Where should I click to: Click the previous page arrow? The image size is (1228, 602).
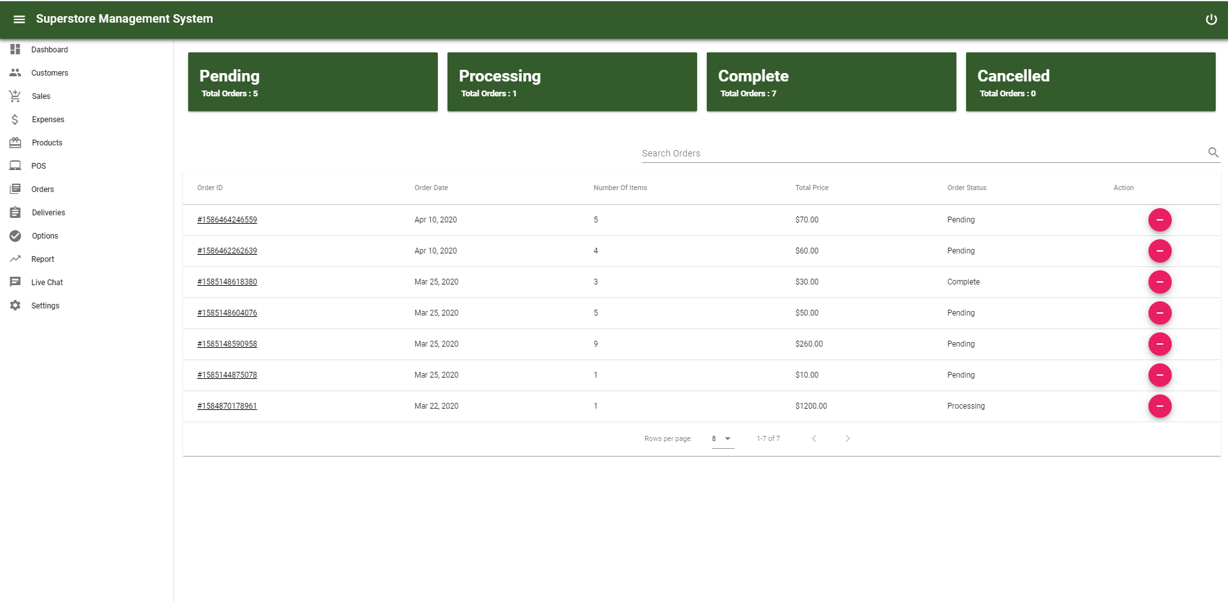pos(813,438)
